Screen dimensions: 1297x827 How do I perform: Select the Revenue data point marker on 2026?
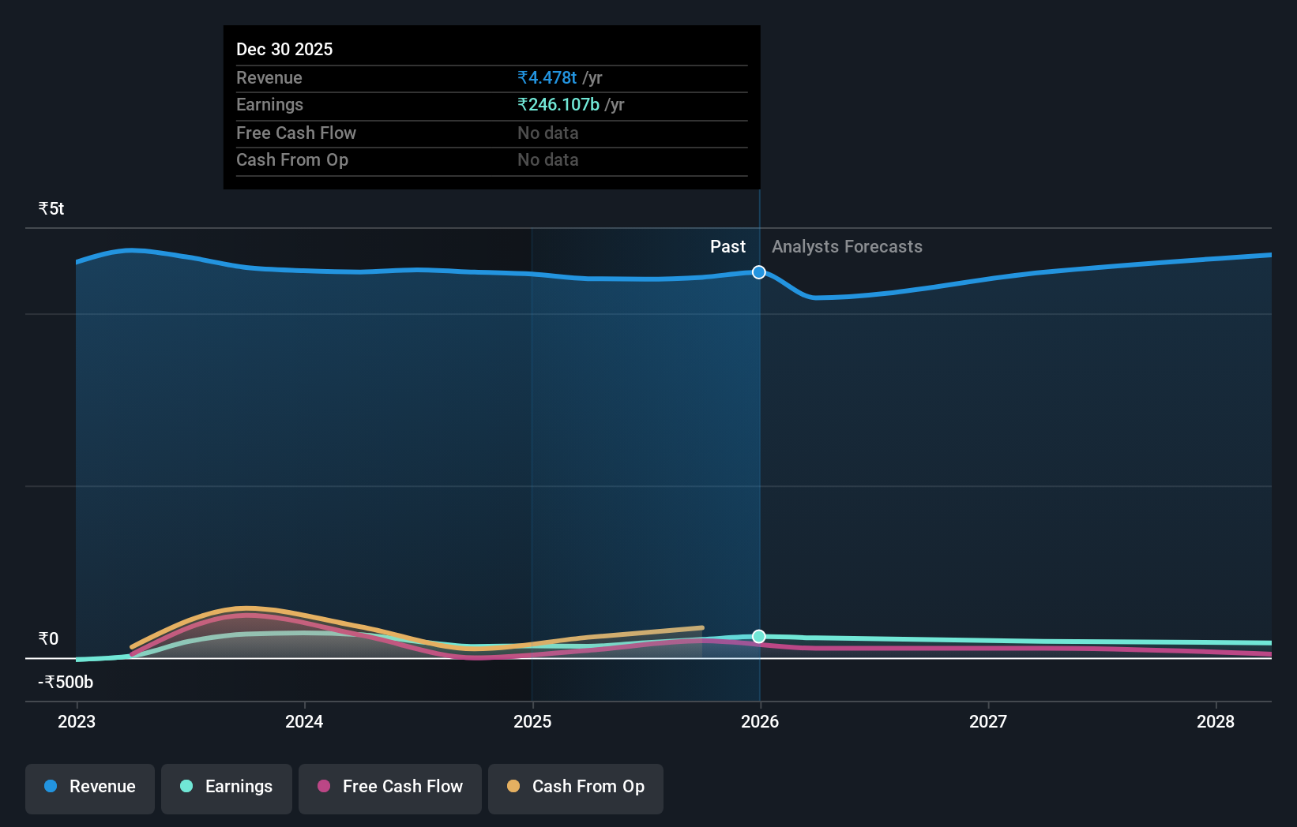759,272
